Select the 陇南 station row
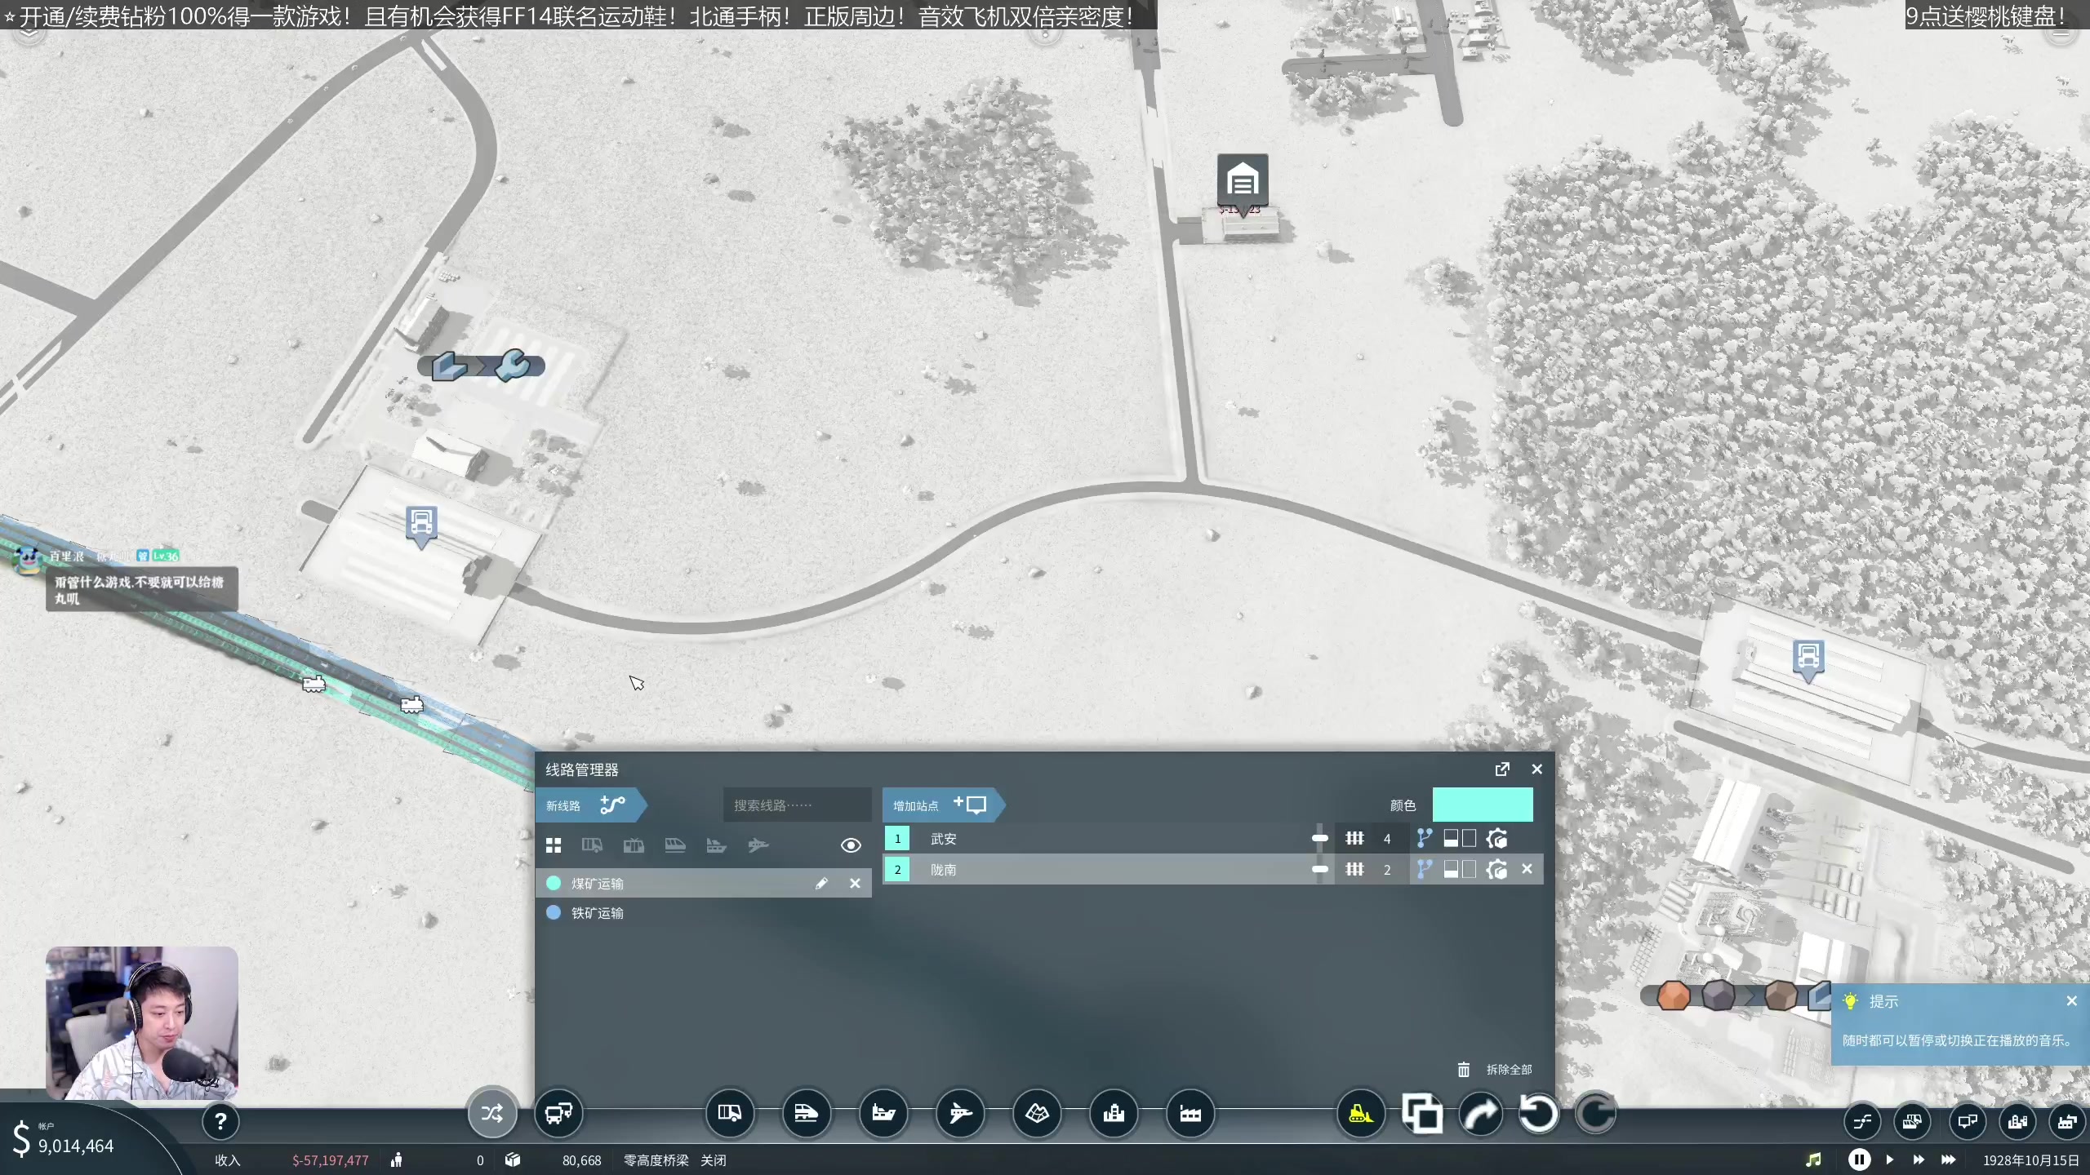Image resolution: width=2090 pixels, height=1175 pixels. 1213,869
